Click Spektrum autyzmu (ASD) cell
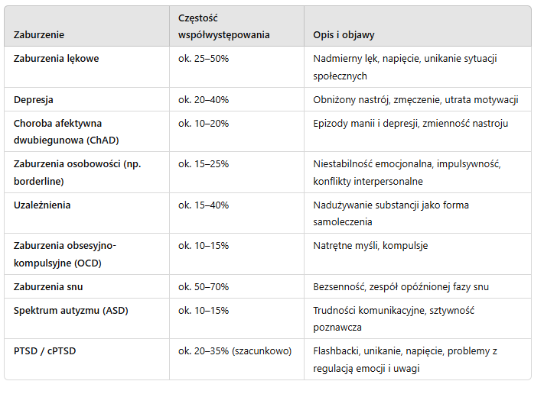The image size is (544, 394). [x=71, y=311]
